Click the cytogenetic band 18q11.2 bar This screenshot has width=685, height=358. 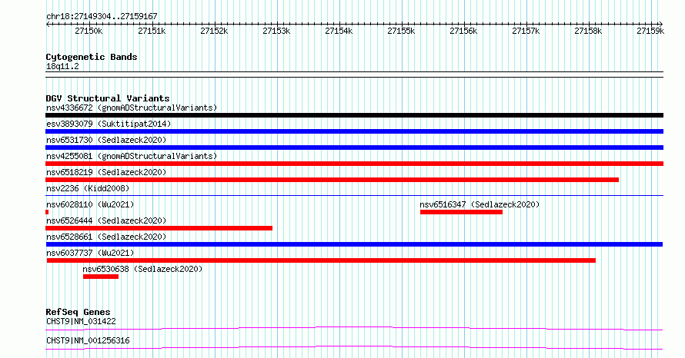pos(354,75)
